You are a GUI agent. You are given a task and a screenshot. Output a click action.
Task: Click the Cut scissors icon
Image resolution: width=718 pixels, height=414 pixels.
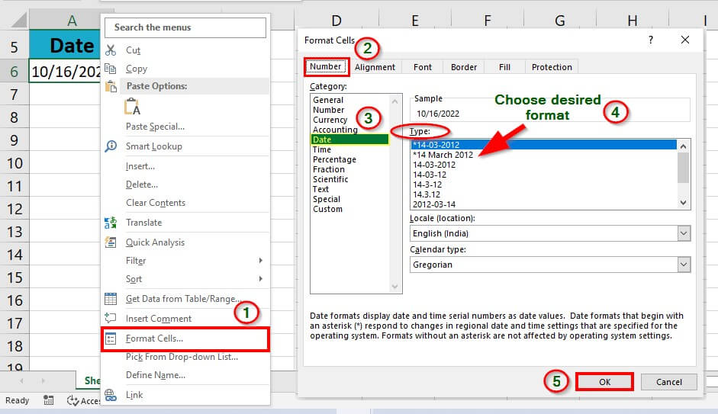click(111, 50)
